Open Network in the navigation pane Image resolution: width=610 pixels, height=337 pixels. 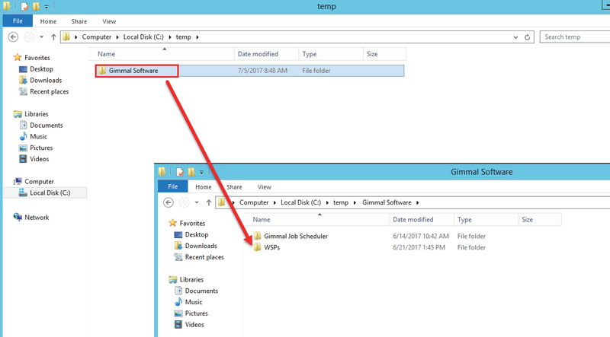click(37, 218)
